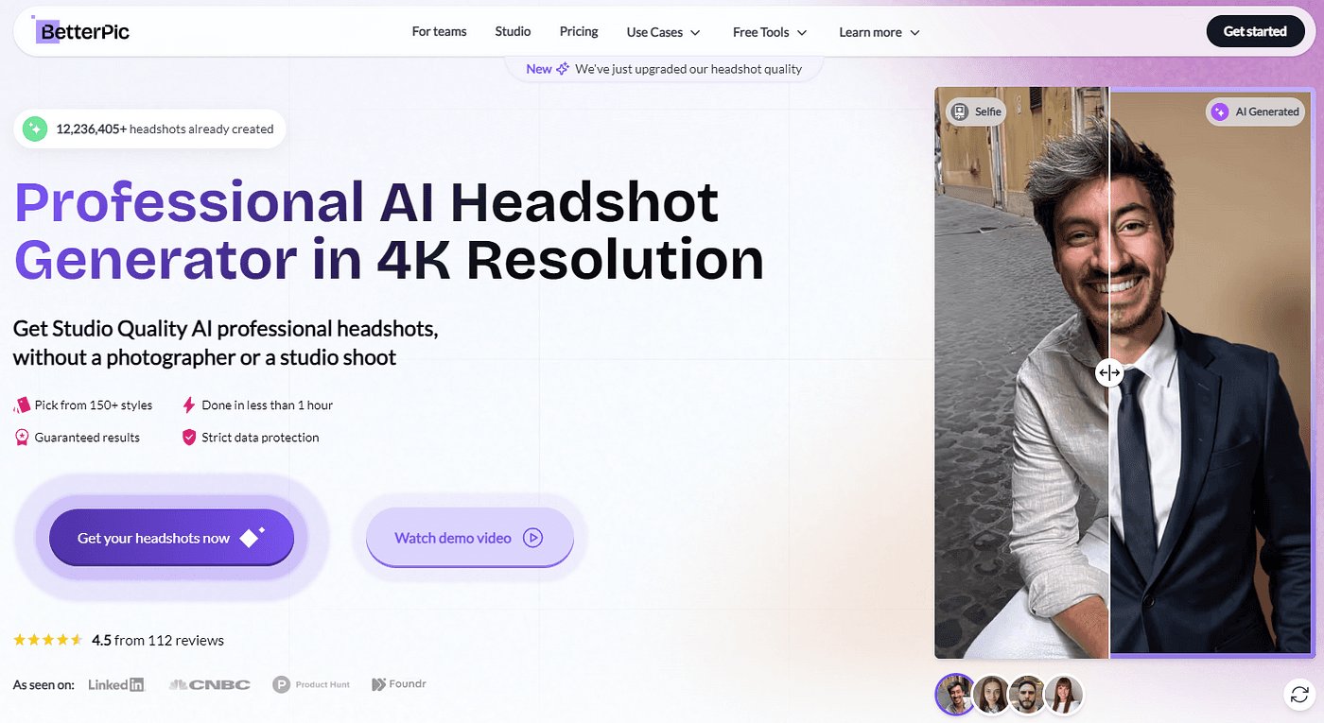Go to the For teams page
This screenshot has width=1324, height=723.
(439, 31)
